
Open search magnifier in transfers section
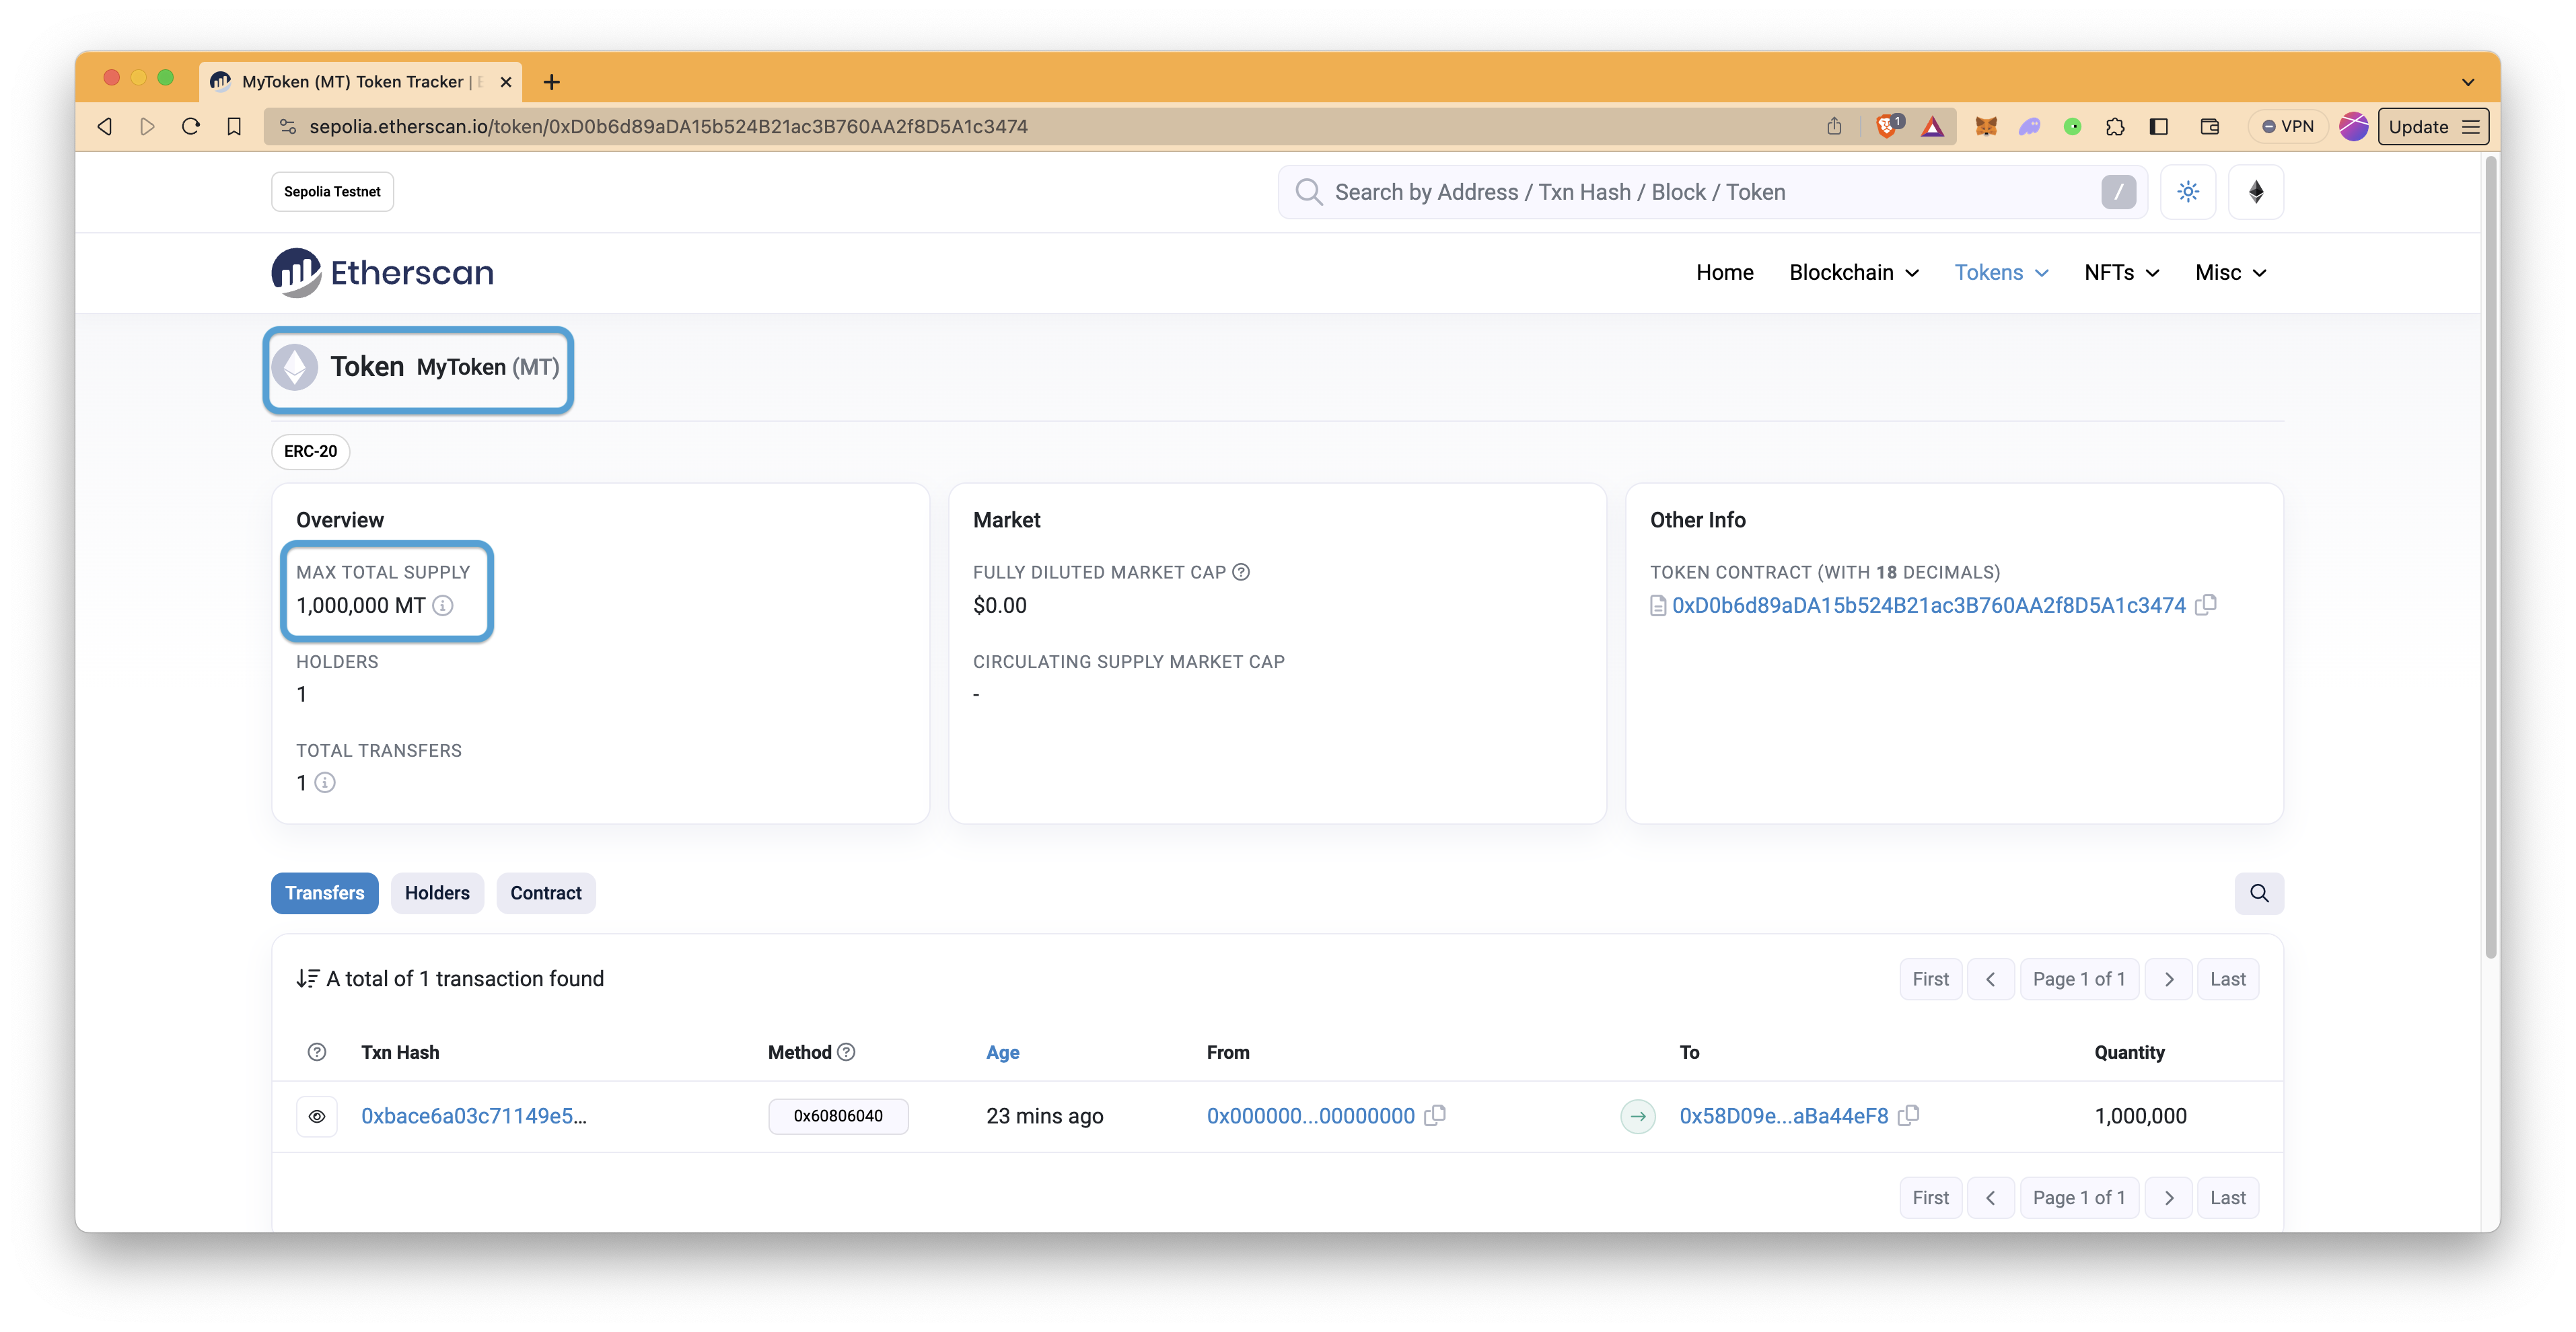tap(2259, 893)
